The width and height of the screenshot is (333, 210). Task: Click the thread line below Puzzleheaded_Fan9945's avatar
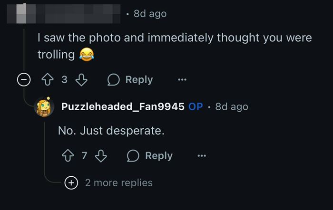click(x=44, y=149)
